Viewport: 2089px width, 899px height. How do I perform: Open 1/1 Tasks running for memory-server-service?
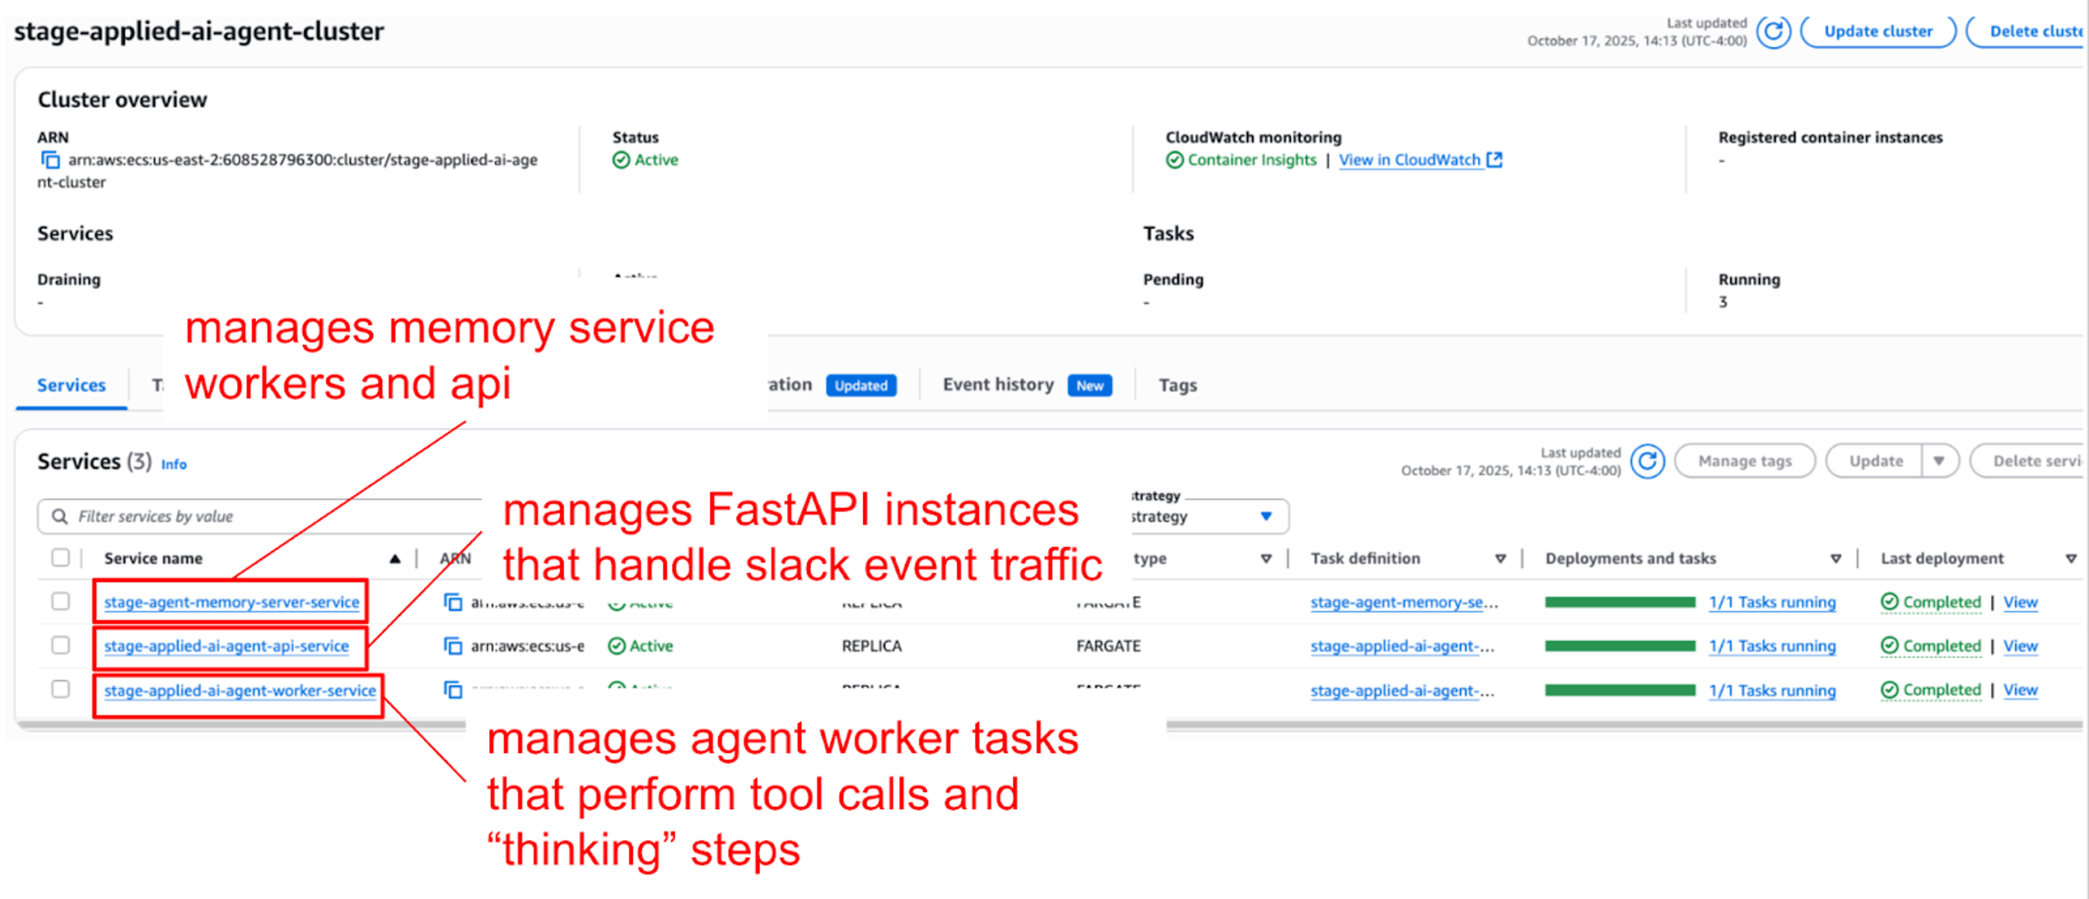point(1772,602)
